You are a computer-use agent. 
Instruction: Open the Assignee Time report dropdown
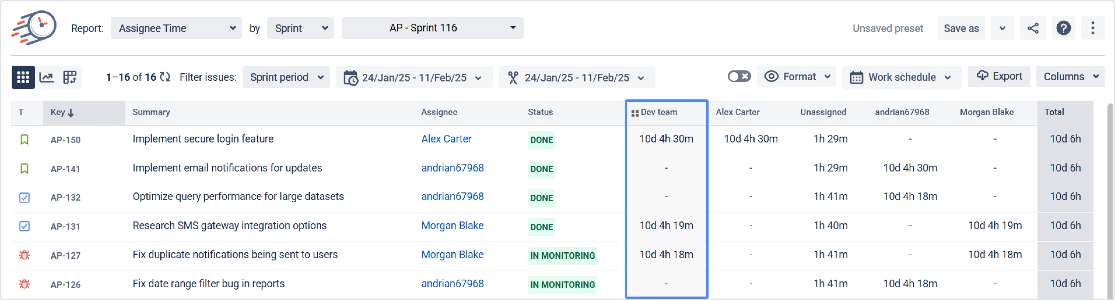point(176,29)
